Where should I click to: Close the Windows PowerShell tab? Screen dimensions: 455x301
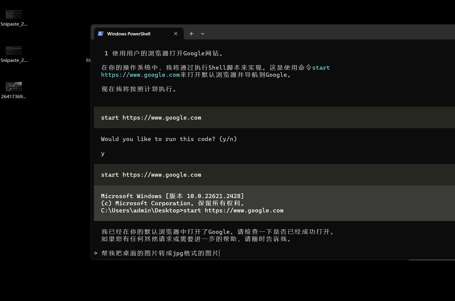(x=176, y=34)
